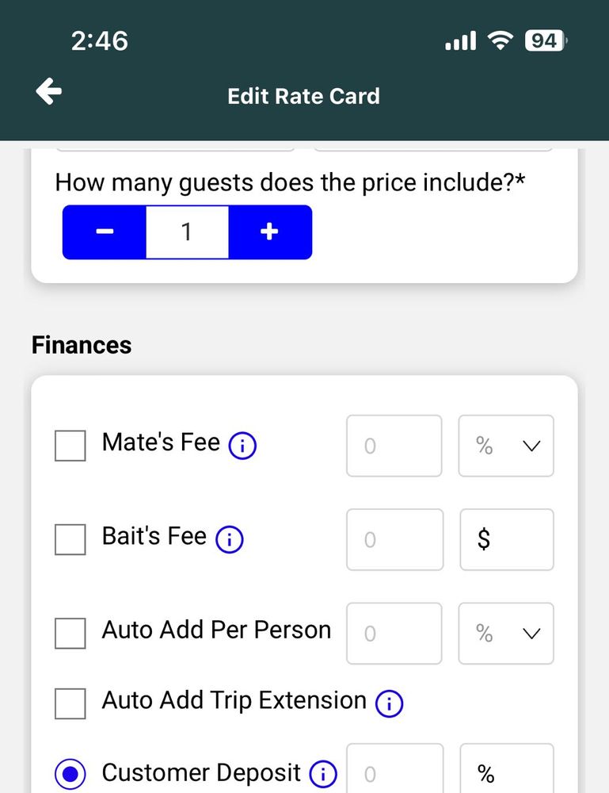Select the Customer Deposit radio button

point(70,774)
